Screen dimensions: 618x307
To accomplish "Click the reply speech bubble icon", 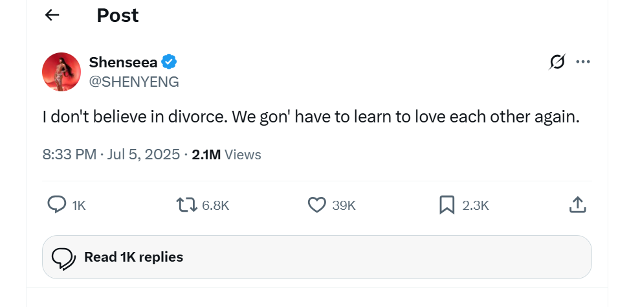I will pyautogui.click(x=57, y=205).
